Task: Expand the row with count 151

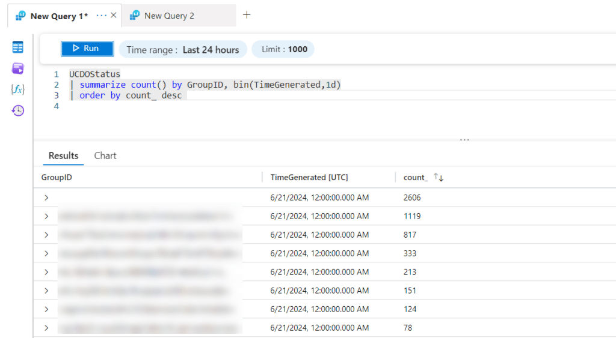Action: [46, 291]
